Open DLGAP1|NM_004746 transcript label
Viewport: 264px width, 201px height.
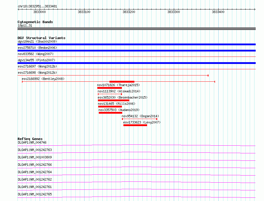[x=32, y=142]
